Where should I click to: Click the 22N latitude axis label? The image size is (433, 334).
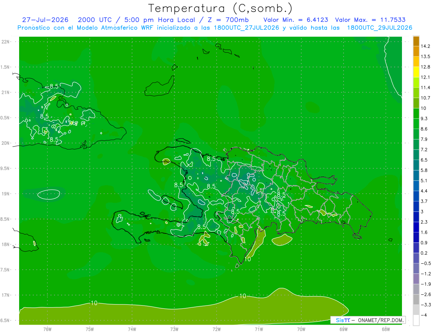(6, 42)
